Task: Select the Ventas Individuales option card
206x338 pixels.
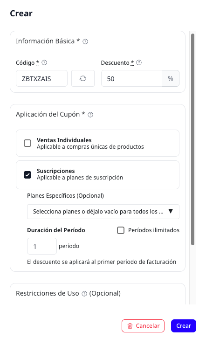Action: (97, 143)
